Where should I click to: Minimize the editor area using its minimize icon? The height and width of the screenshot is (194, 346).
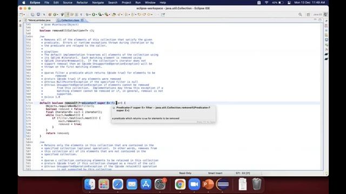point(315,20)
